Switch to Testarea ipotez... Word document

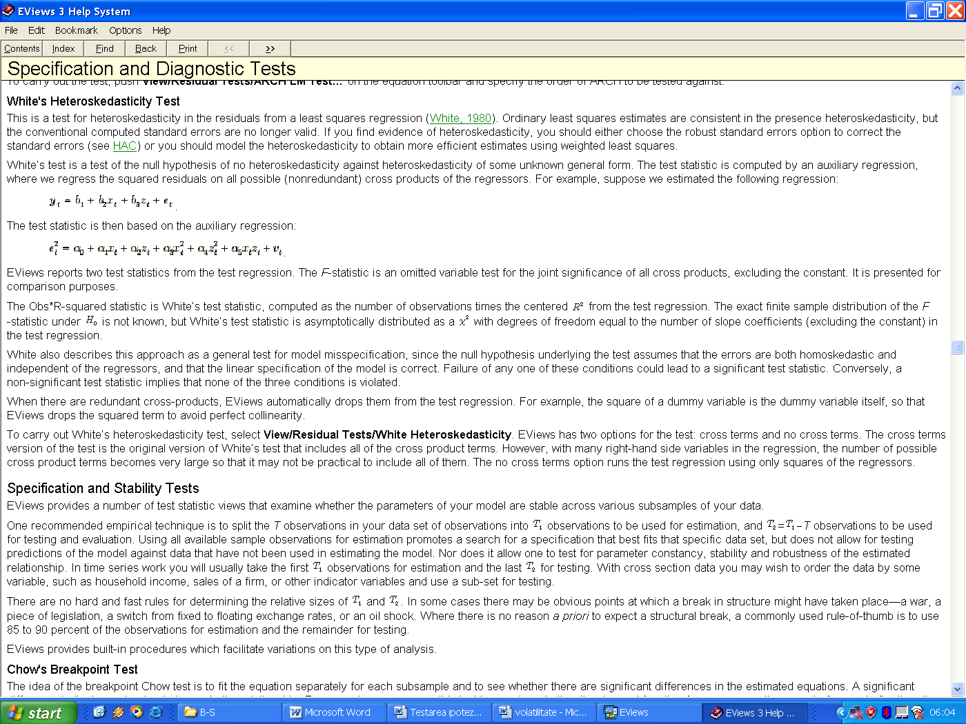pyautogui.click(x=440, y=712)
